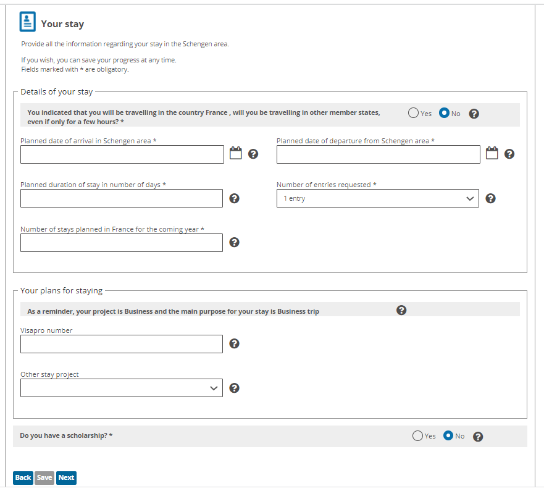
Task: Go Back to previous step
Action: pyautogui.click(x=23, y=478)
